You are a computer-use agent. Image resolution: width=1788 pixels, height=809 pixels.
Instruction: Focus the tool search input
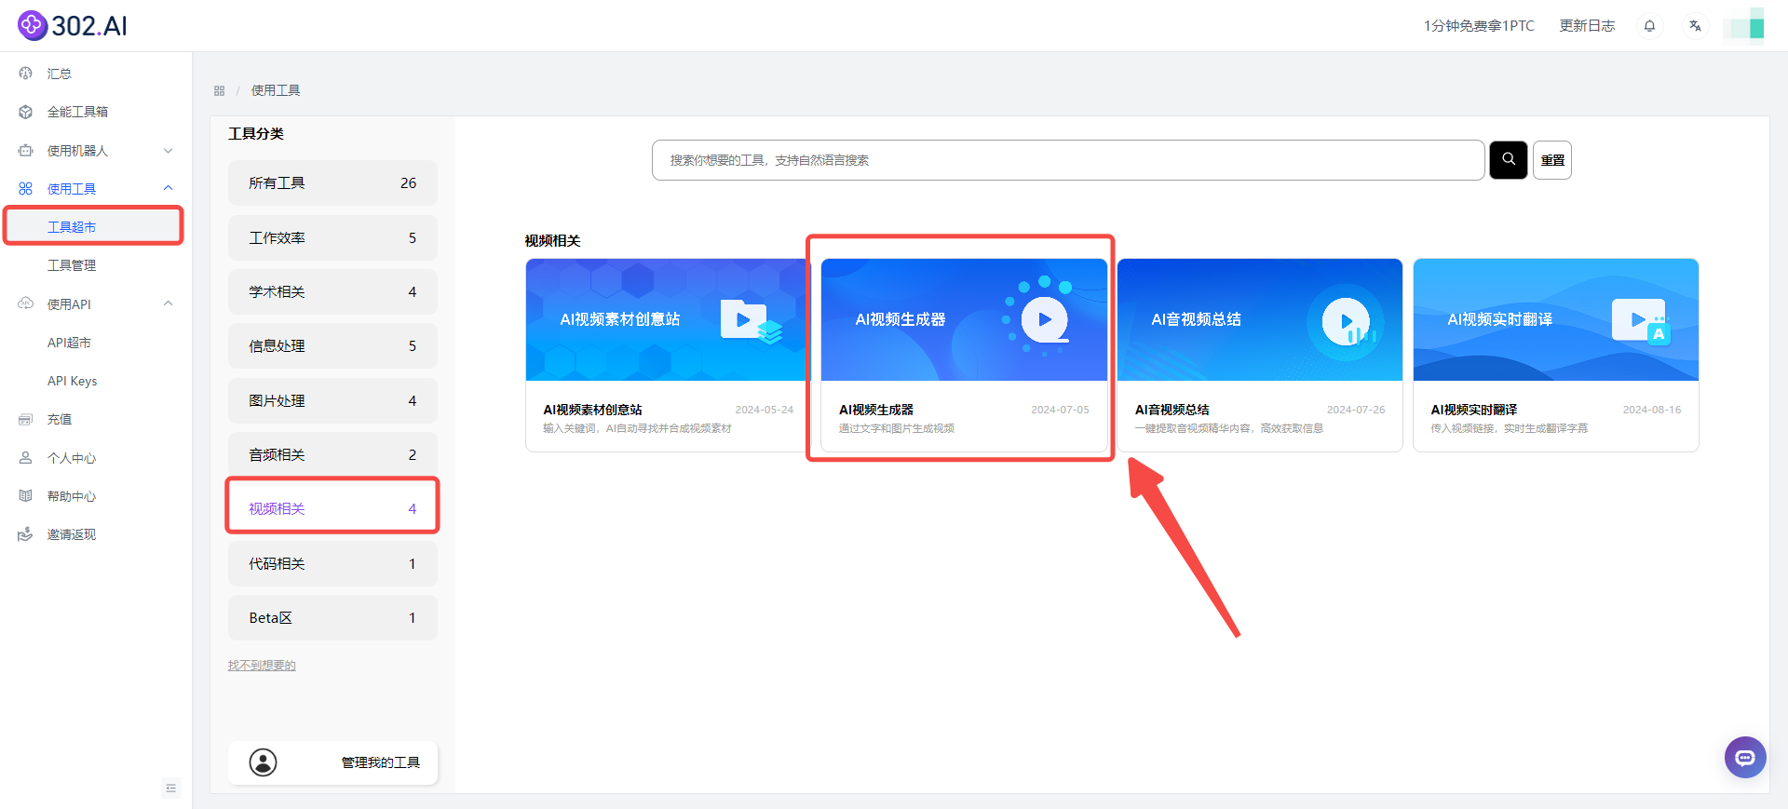[x=1068, y=160]
